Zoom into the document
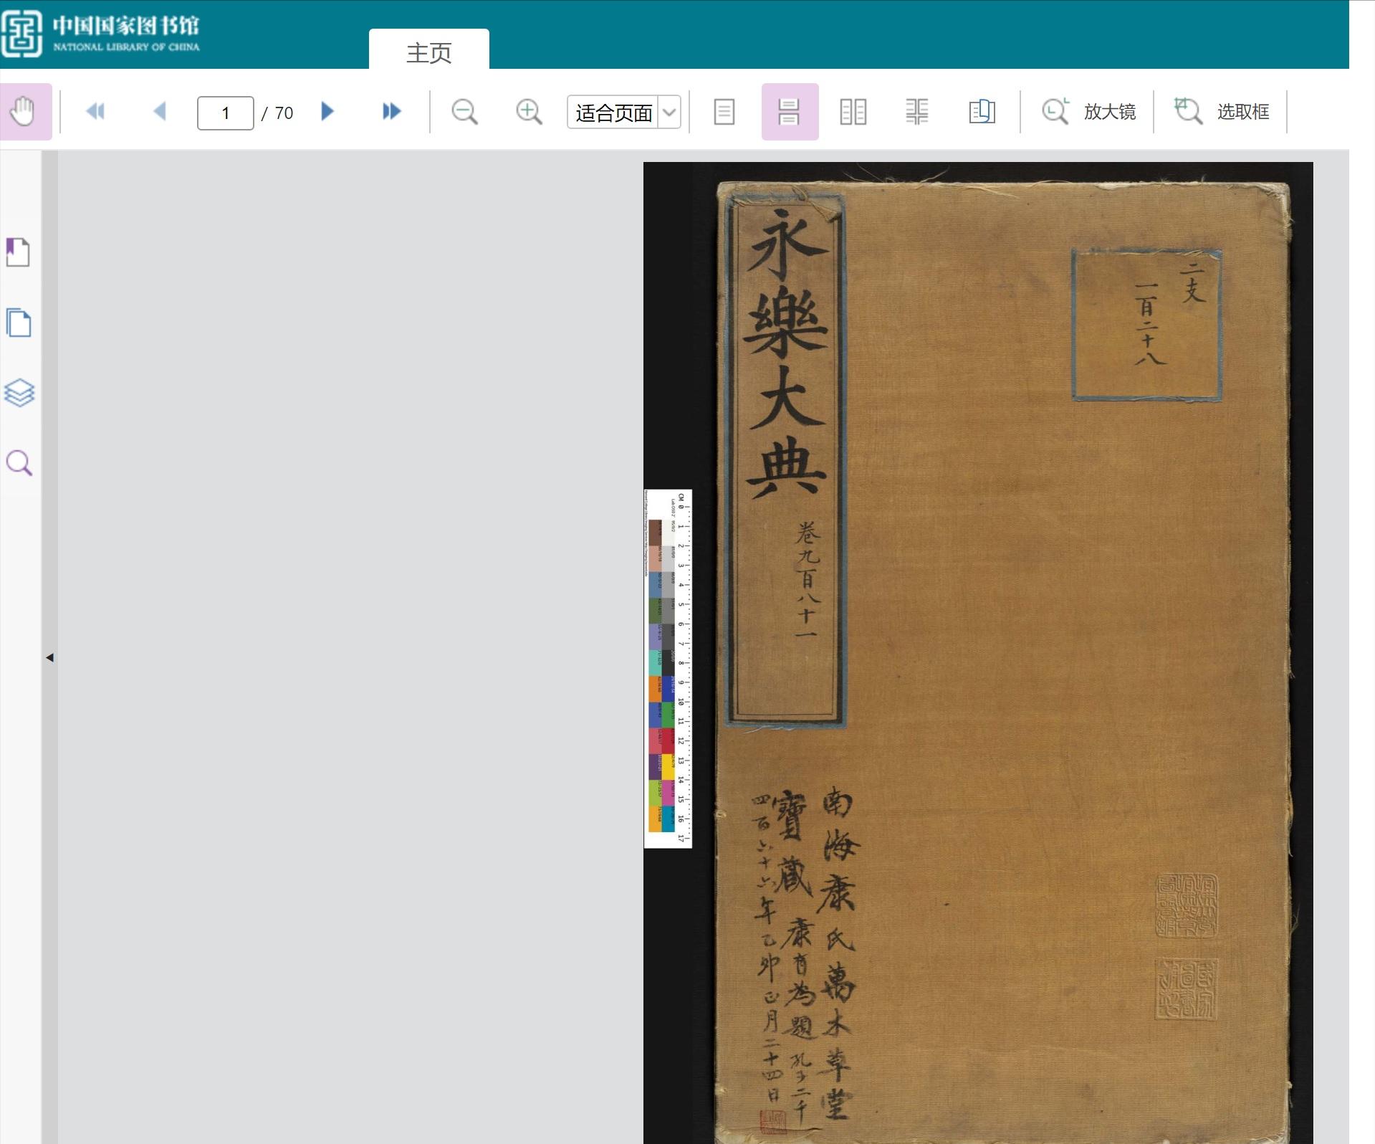Image resolution: width=1375 pixels, height=1144 pixels. (529, 112)
